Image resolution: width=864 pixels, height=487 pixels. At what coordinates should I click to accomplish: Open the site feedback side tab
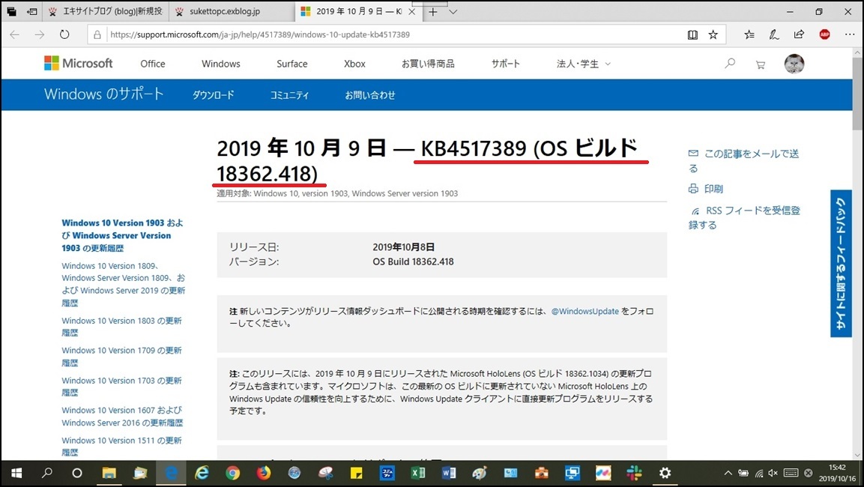(841, 263)
